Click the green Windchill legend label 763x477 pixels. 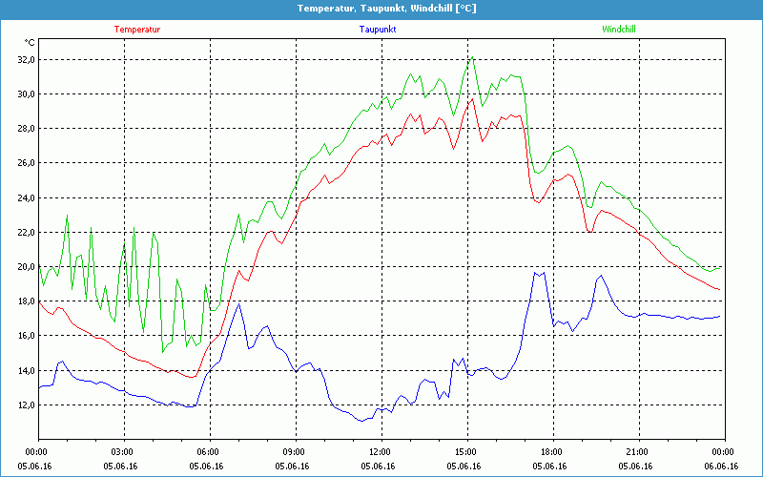(x=618, y=30)
